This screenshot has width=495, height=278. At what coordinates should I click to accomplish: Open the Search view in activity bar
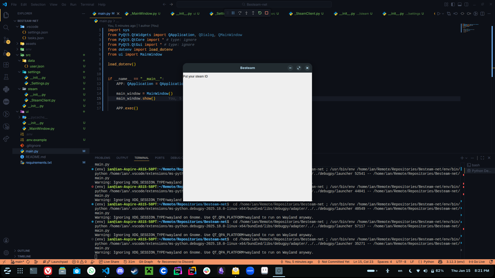pyautogui.click(x=6, y=27)
